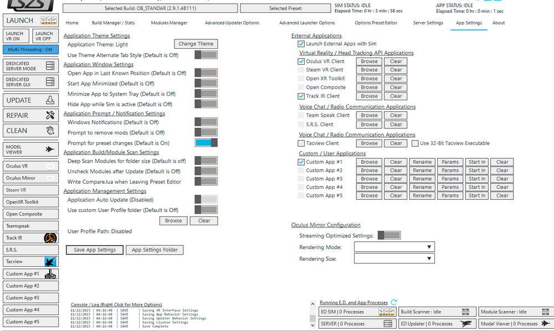Clear the Team Speak Client path
The width and height of the screenshot is (554, 331).
[396, 115]
